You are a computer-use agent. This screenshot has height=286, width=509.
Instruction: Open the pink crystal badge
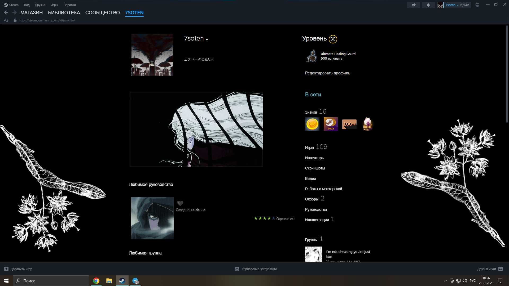[368, 124]
